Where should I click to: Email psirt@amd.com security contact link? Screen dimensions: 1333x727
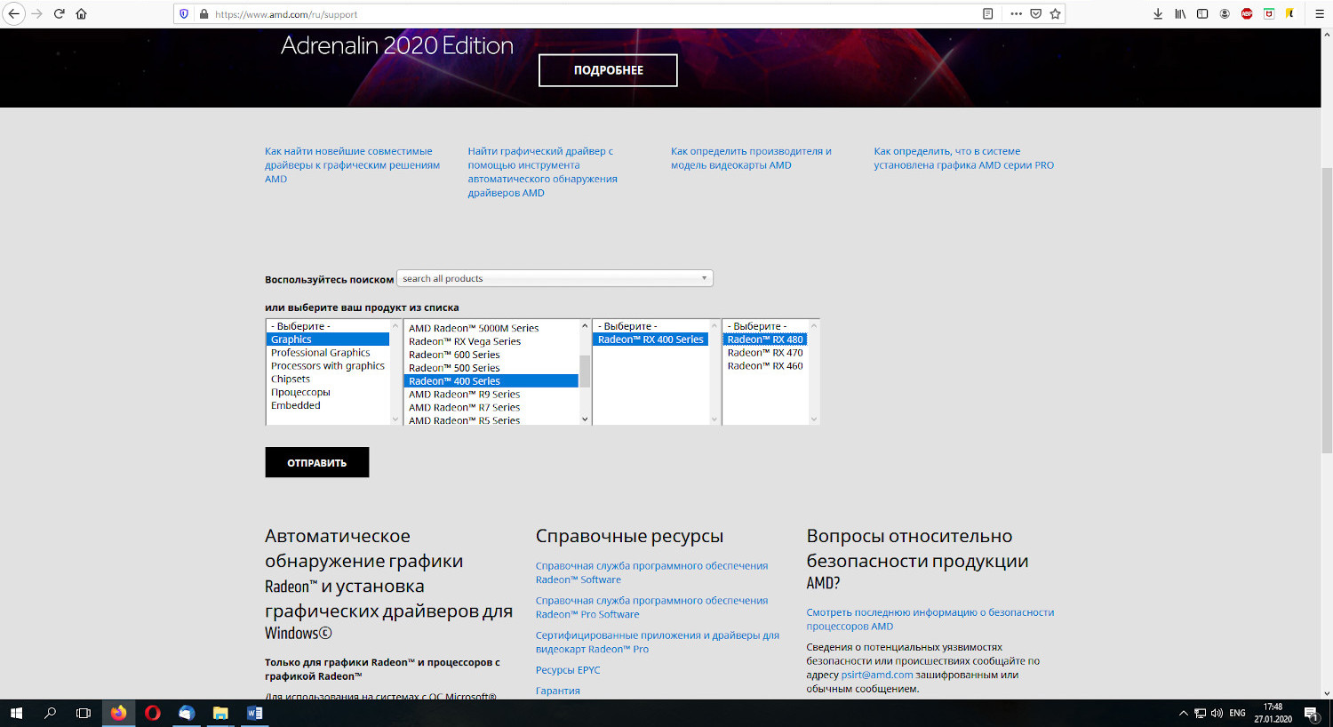[877, 675]
